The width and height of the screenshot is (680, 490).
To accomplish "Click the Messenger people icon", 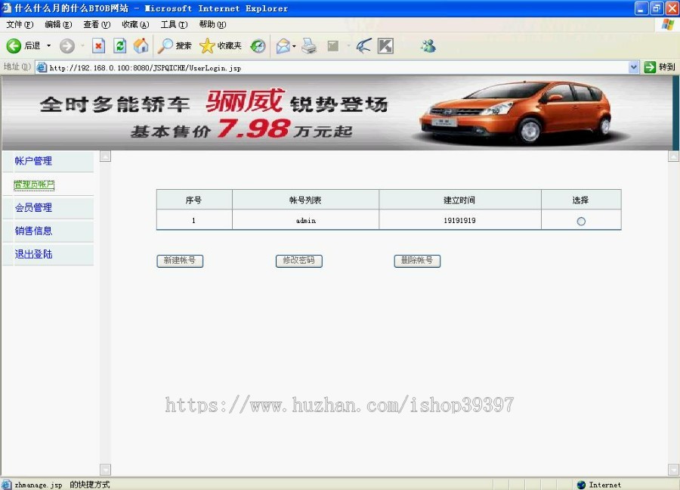I will [x=428, y=45].
